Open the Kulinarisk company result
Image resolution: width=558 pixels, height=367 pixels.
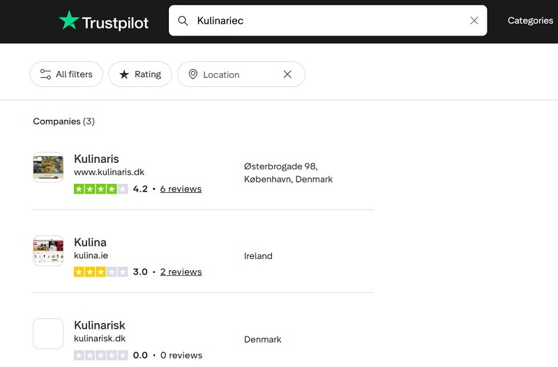click(99, 325)
